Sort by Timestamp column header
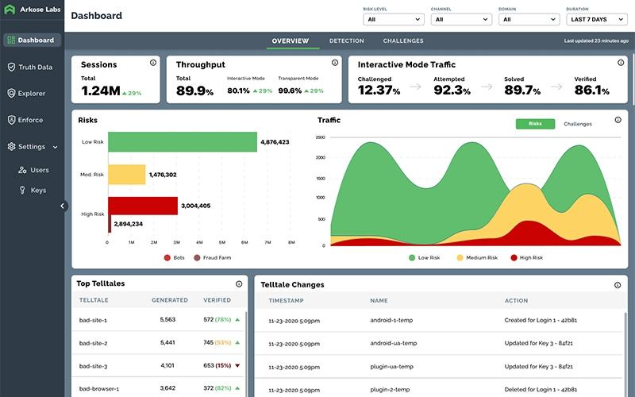 click(x=286, y=301)
